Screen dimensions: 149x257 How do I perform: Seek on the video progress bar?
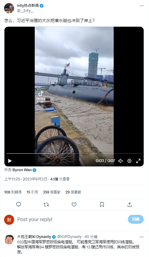pos(74,153)
